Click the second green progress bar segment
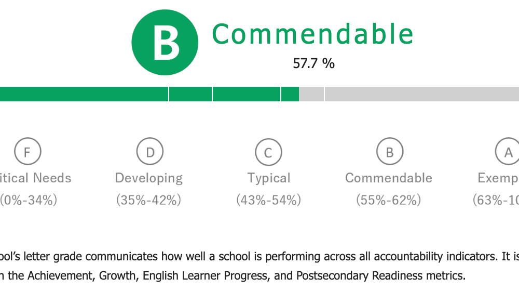The height and width of the screenshot is (291, 519). 190,94
